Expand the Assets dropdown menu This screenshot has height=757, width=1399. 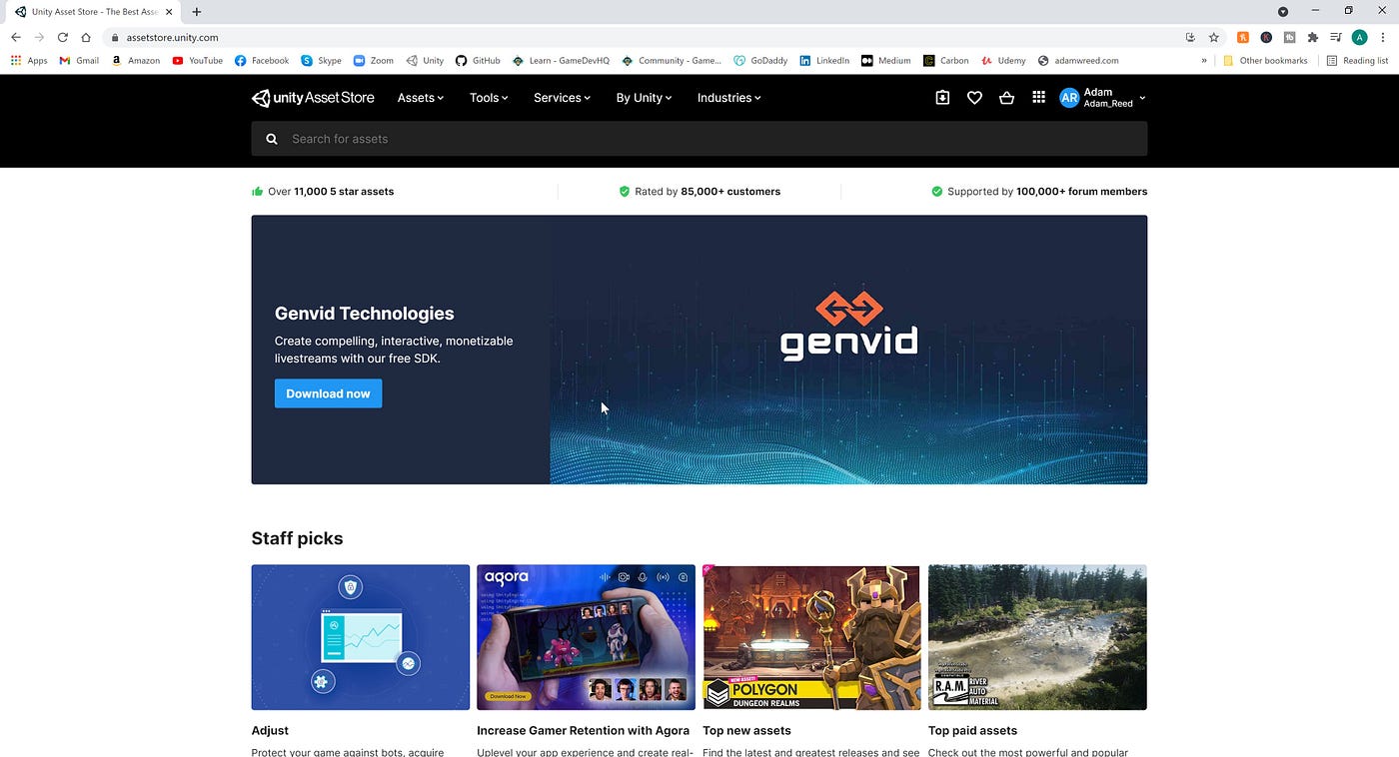coord(420,98)
